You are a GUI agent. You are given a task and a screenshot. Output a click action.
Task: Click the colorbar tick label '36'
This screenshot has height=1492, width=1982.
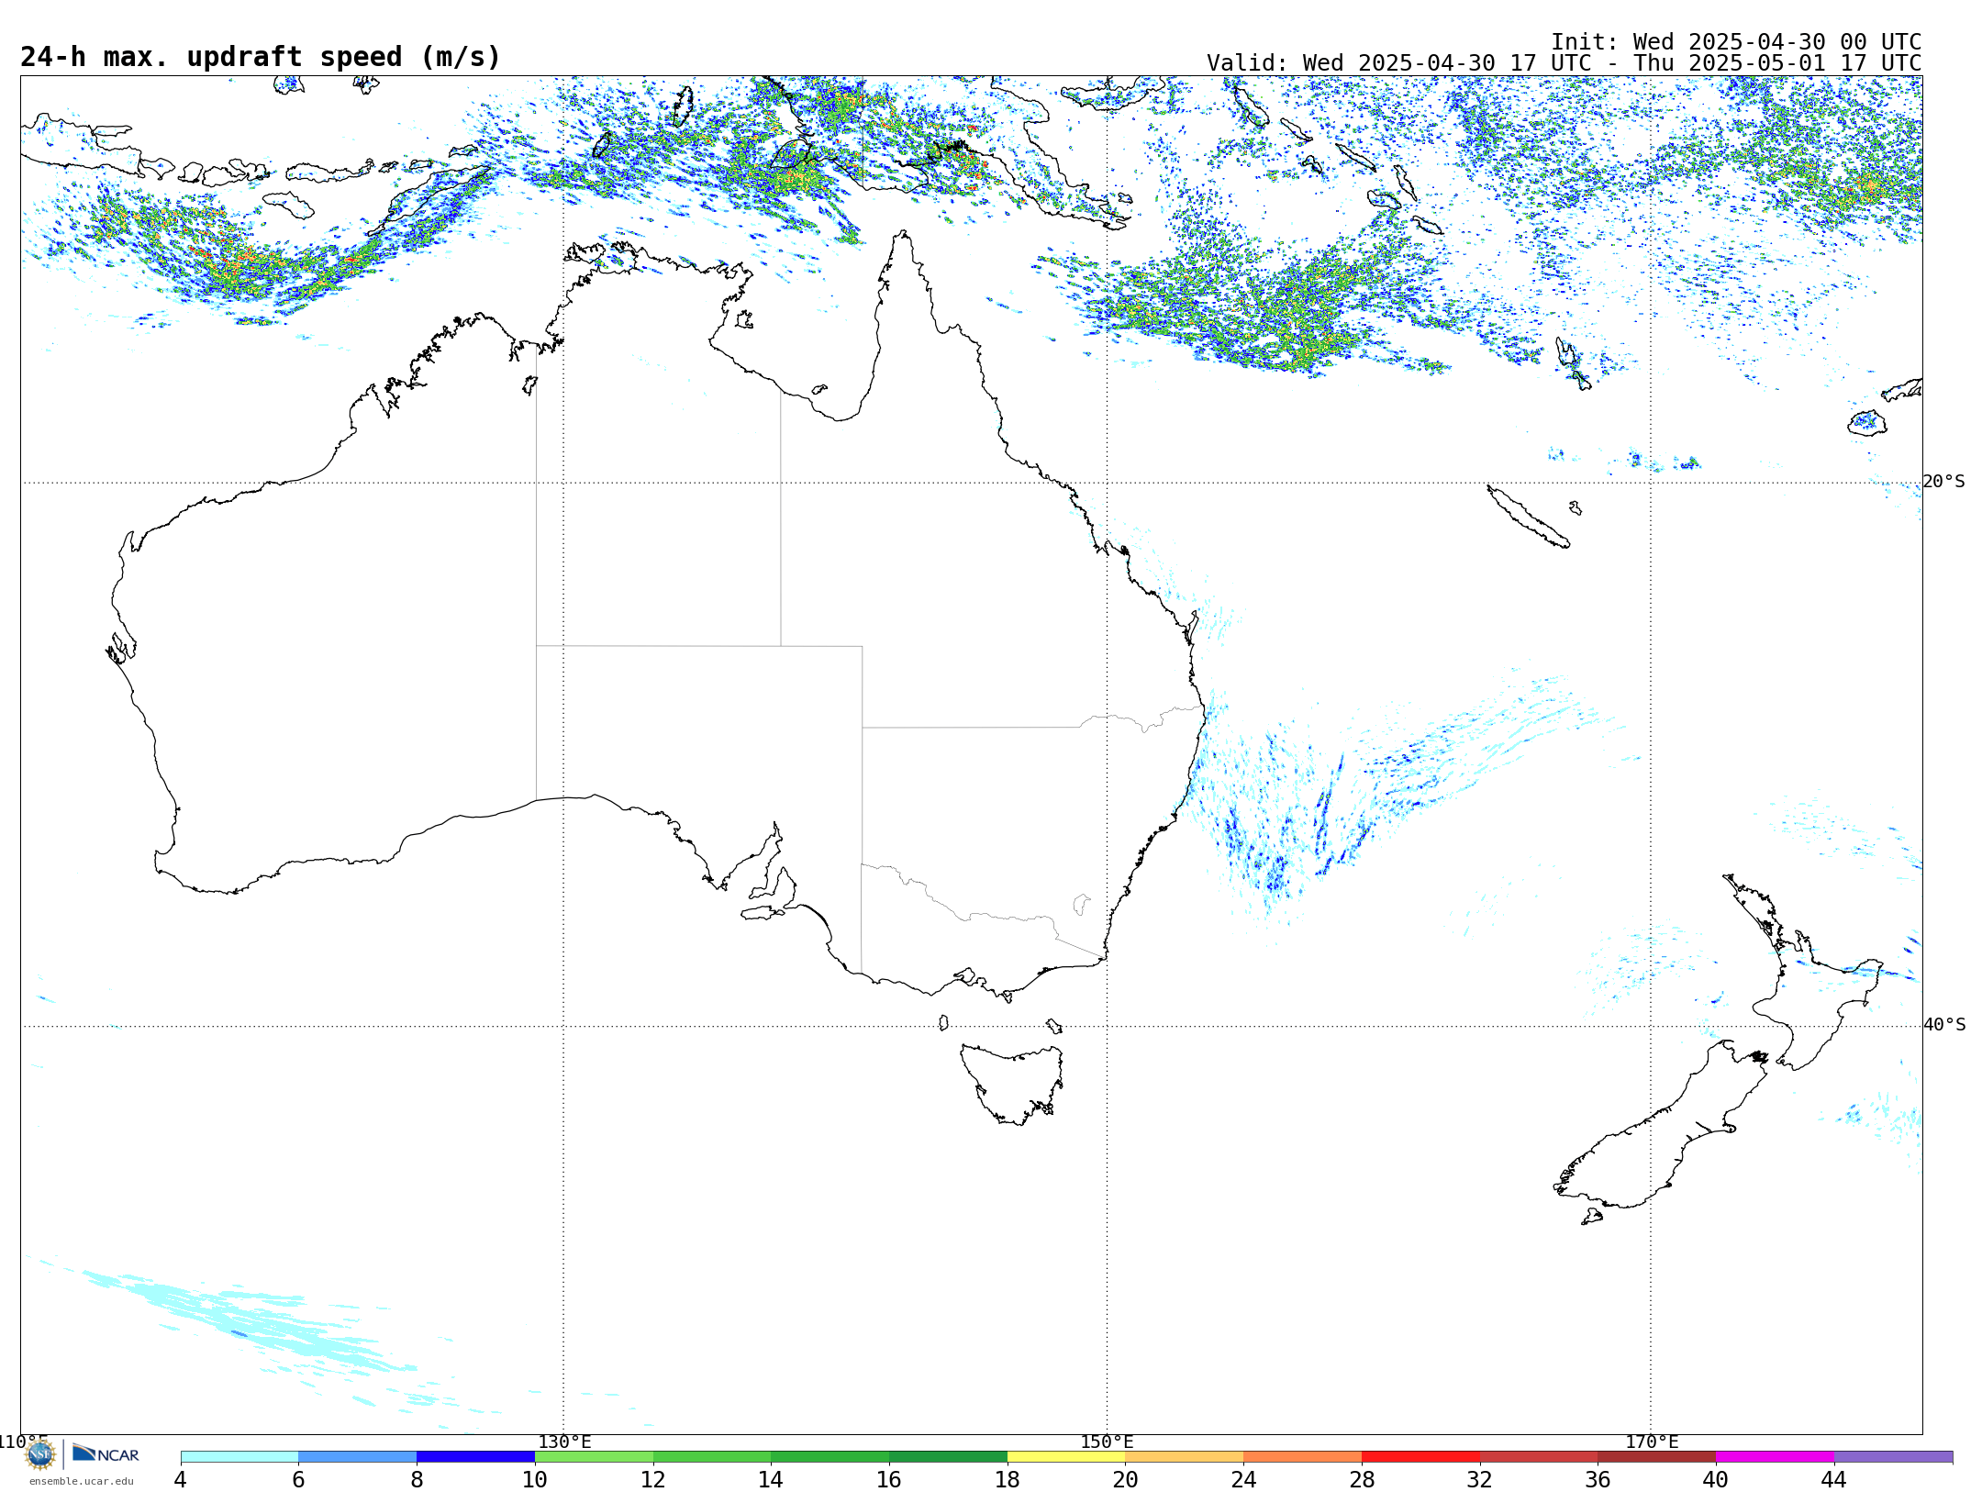[x=1598, y=1480]
